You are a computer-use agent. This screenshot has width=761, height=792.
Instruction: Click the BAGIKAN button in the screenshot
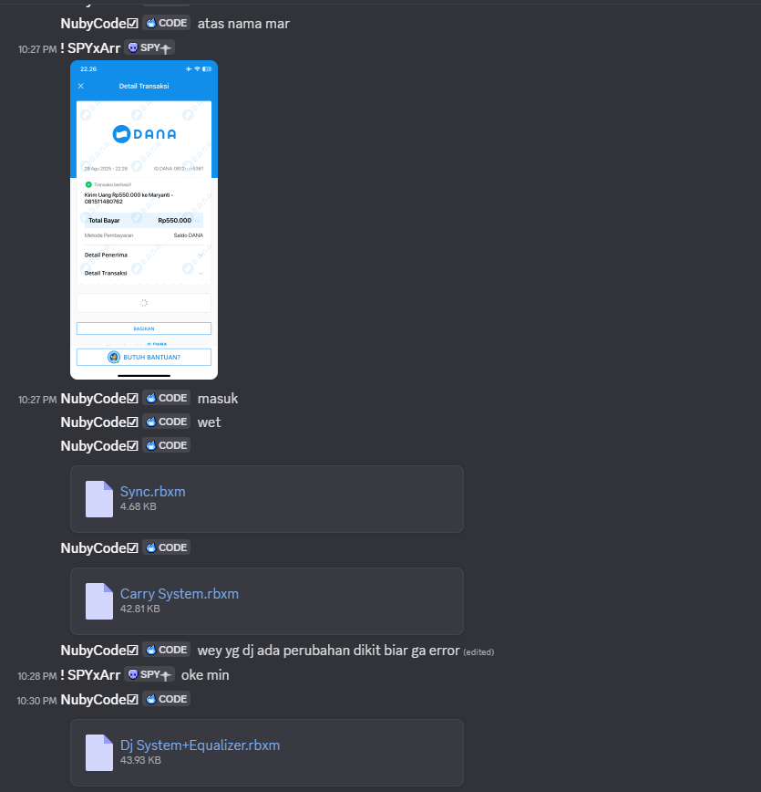click(144, 328)
